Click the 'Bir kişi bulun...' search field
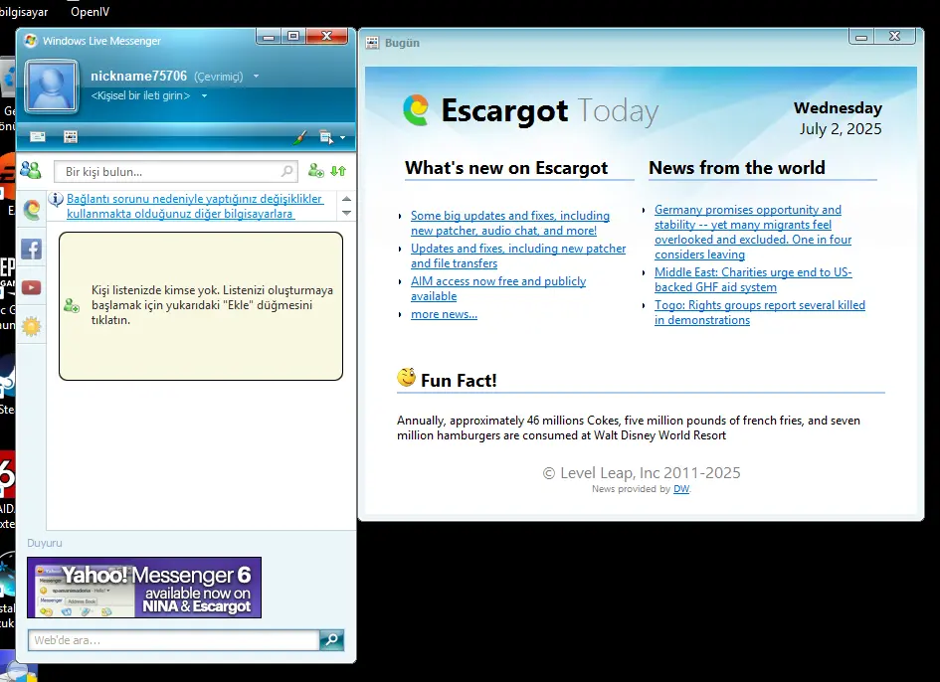This screenshot has width=940, height=682. coord(176,171)
